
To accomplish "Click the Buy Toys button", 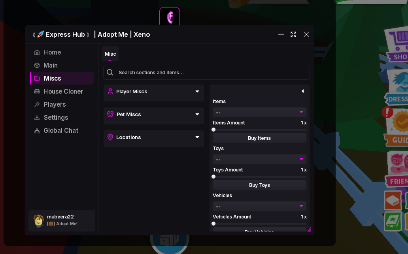I will point(259,185).
